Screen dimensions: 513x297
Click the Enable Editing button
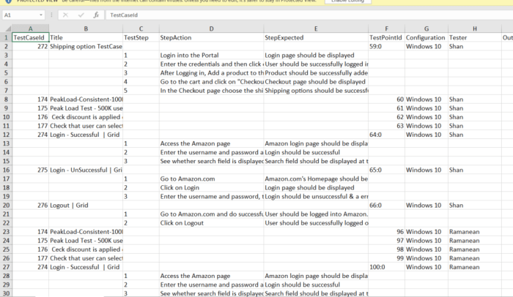(x=347, y=1)
